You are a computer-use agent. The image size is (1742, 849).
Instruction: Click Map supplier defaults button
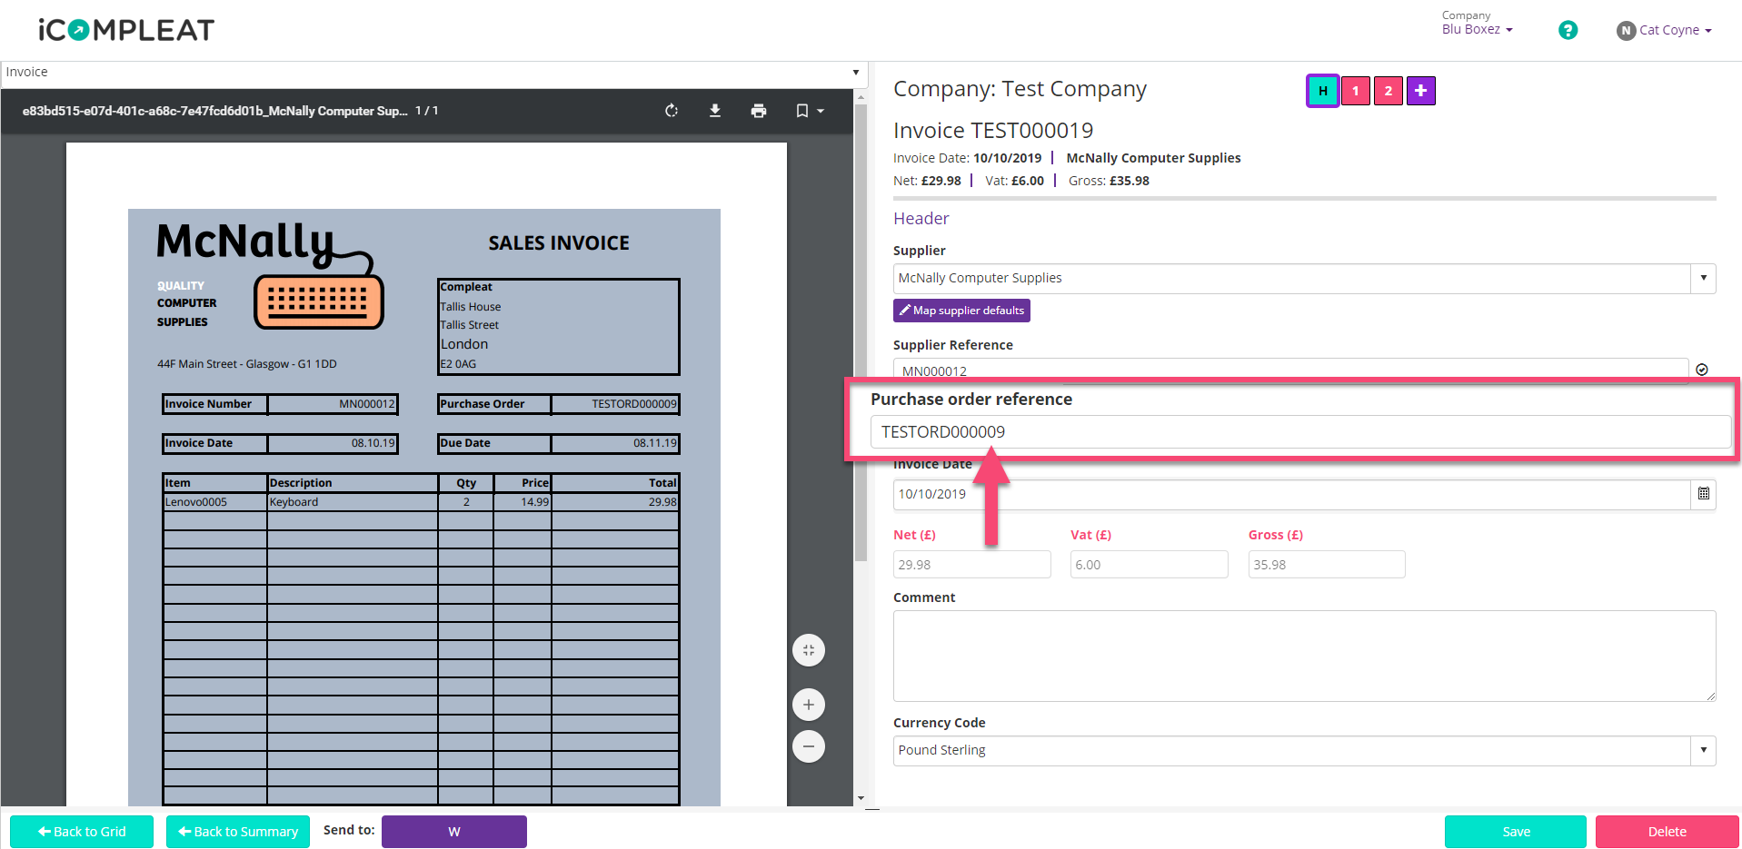tap(961, 311)
